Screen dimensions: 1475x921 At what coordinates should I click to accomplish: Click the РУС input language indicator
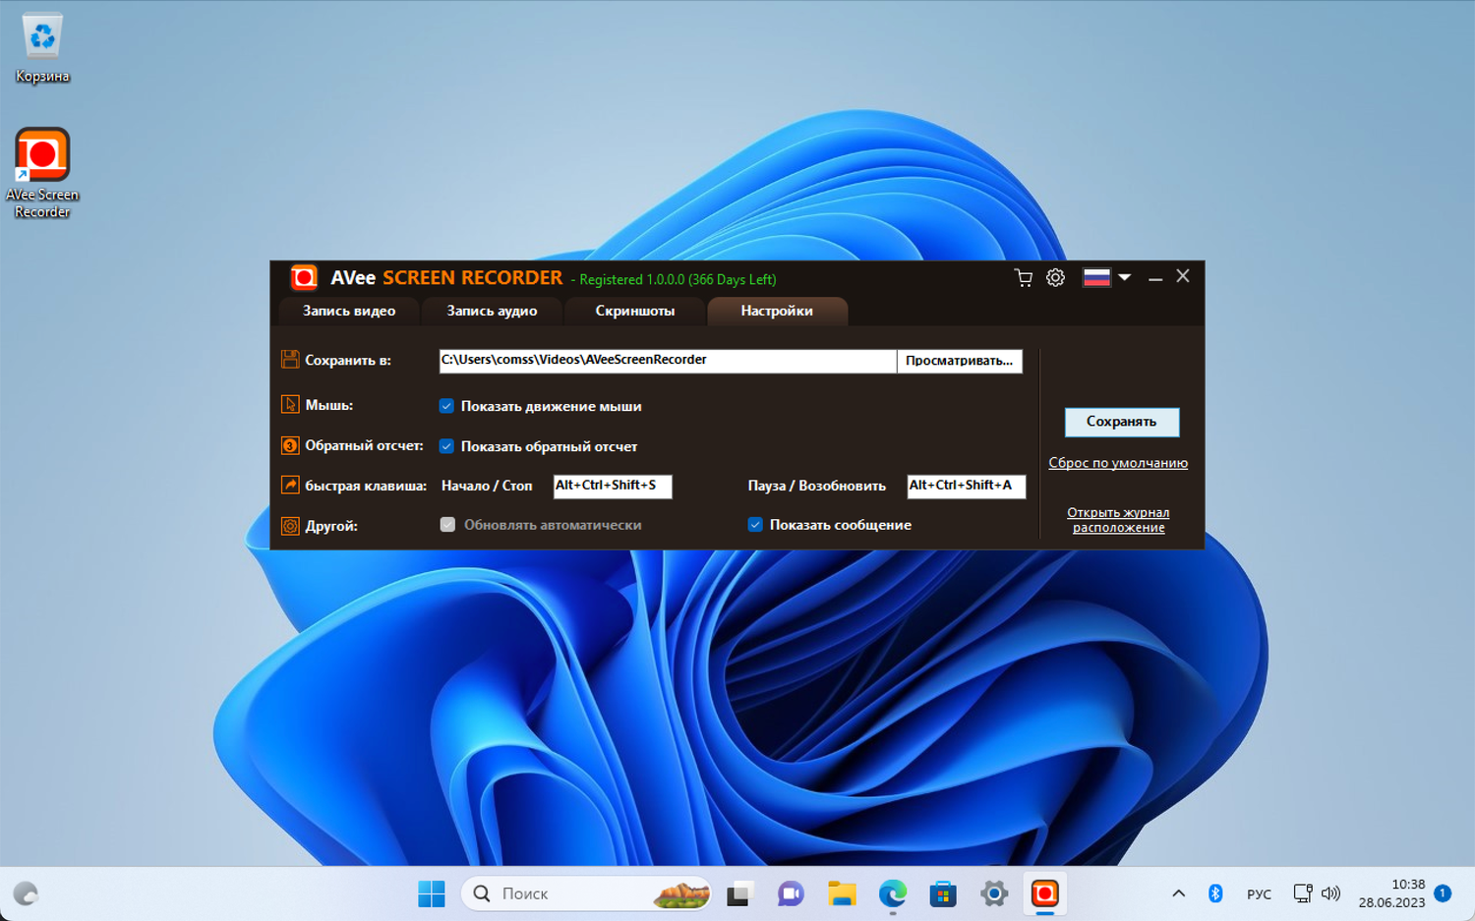[1259, 894]
